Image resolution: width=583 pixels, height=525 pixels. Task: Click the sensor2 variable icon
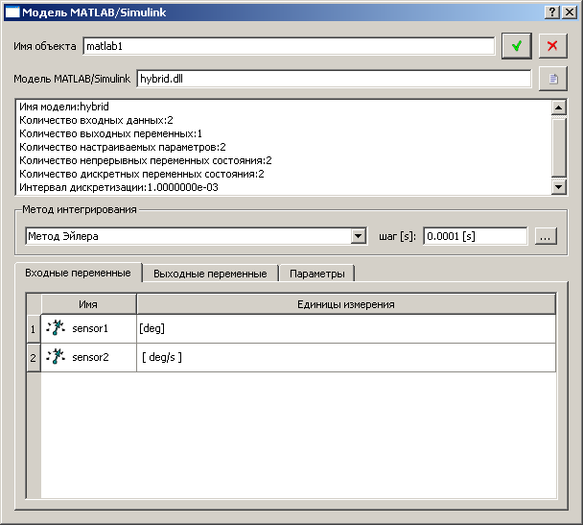[56, 356]
